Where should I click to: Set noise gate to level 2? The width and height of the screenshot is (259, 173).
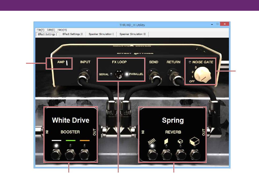click(192, 72)
